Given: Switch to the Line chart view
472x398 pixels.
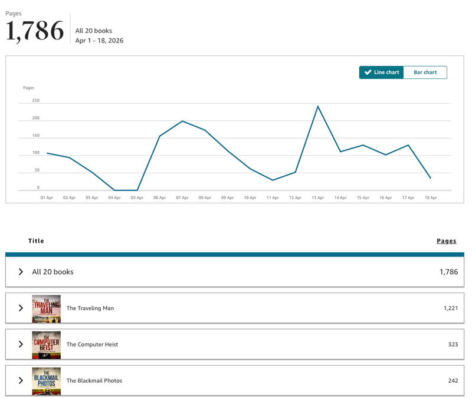Looking at the screenshot, I should tap(381, 73).
